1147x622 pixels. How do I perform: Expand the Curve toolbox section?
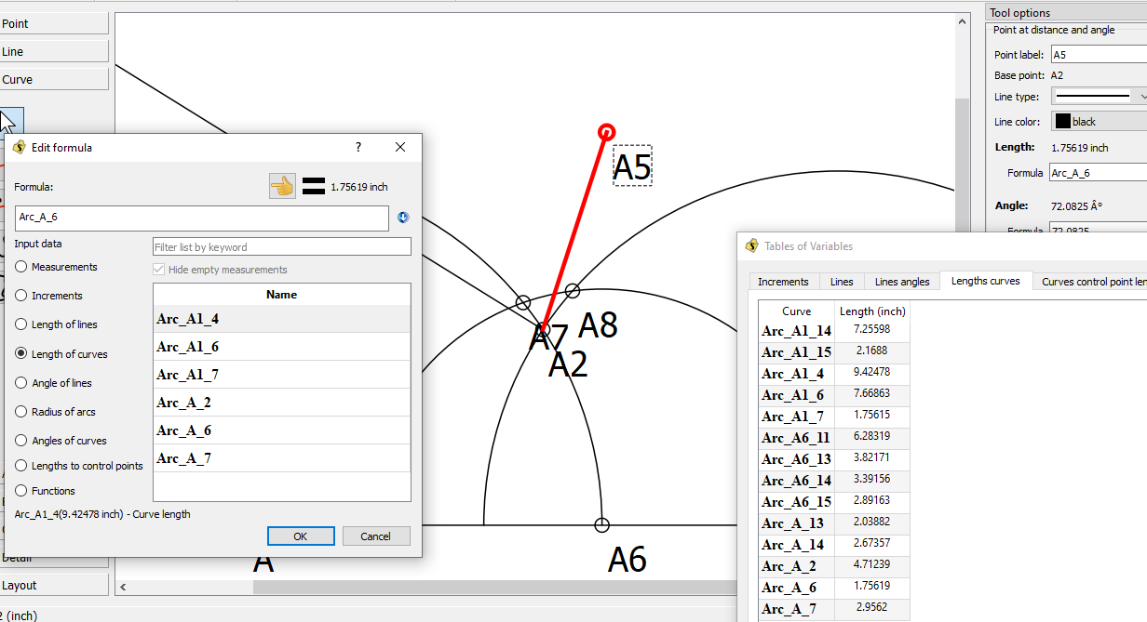pyautogui.click(x=54, y=79)
